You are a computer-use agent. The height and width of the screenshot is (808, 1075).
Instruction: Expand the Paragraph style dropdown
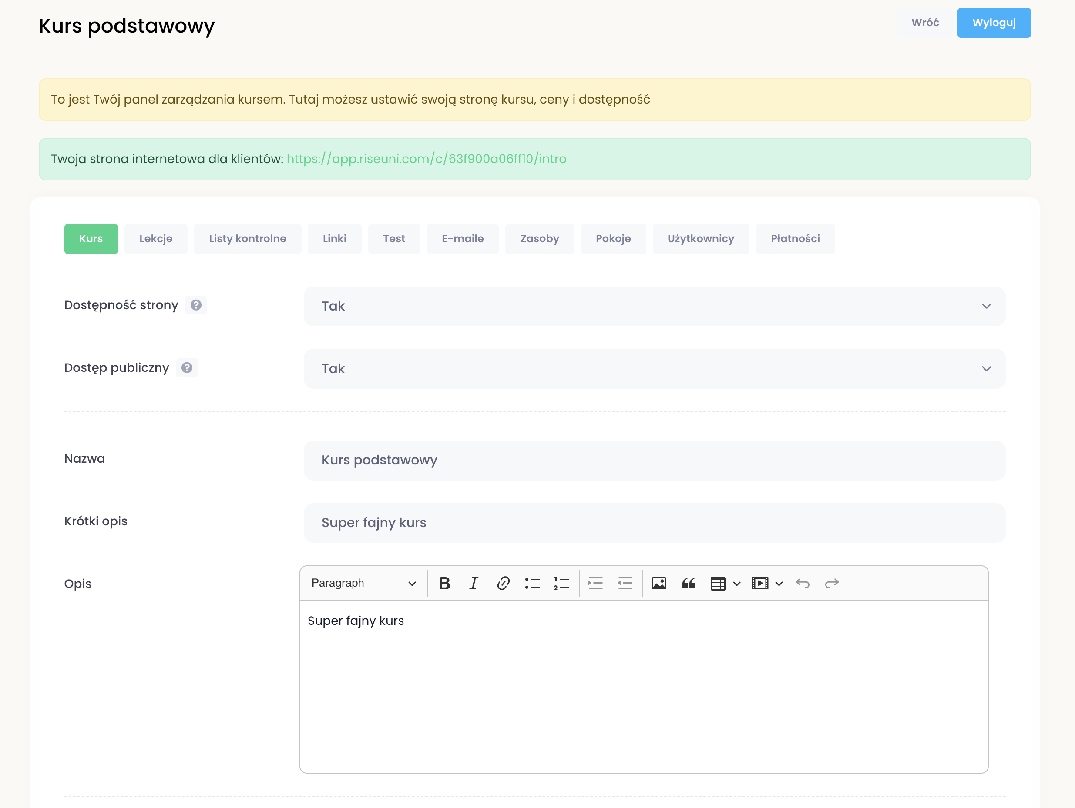[x=363, y=583]
